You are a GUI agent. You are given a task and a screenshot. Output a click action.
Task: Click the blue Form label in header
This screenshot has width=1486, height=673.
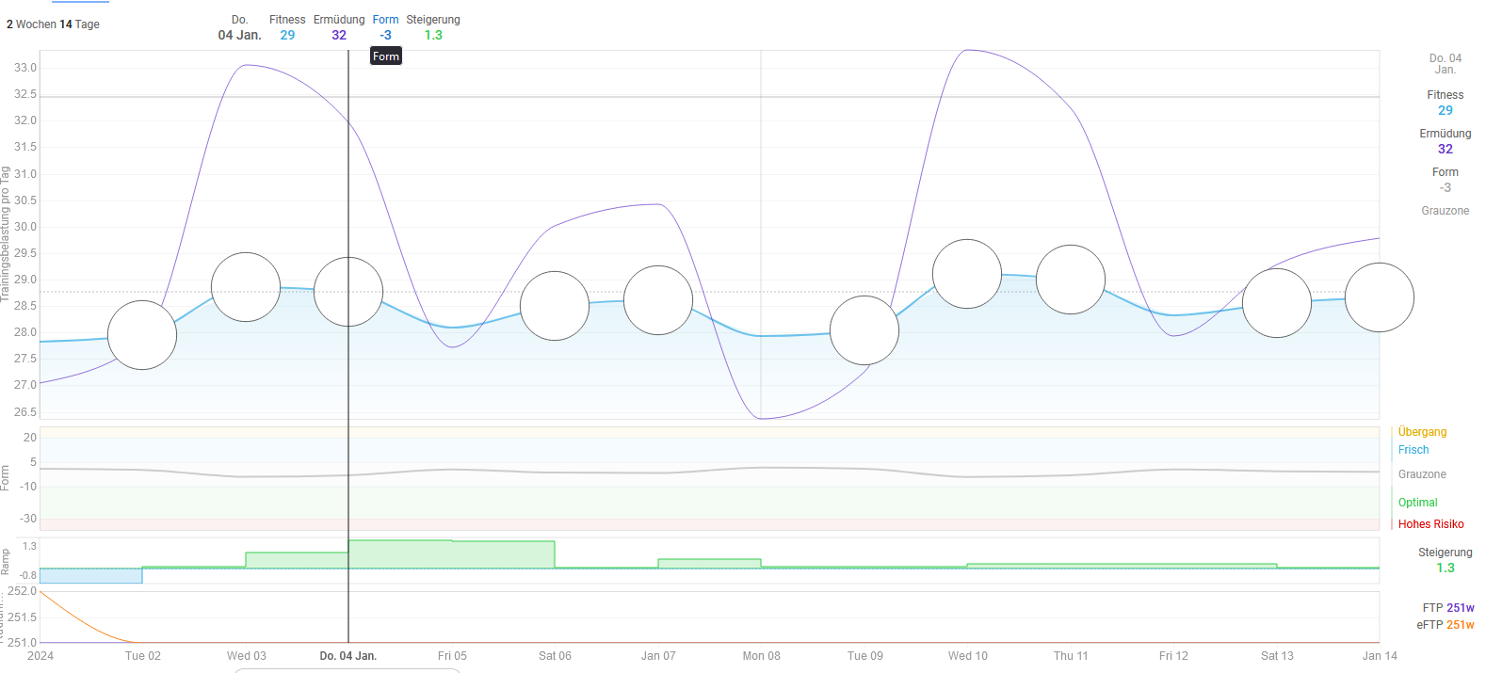[385, 20]
